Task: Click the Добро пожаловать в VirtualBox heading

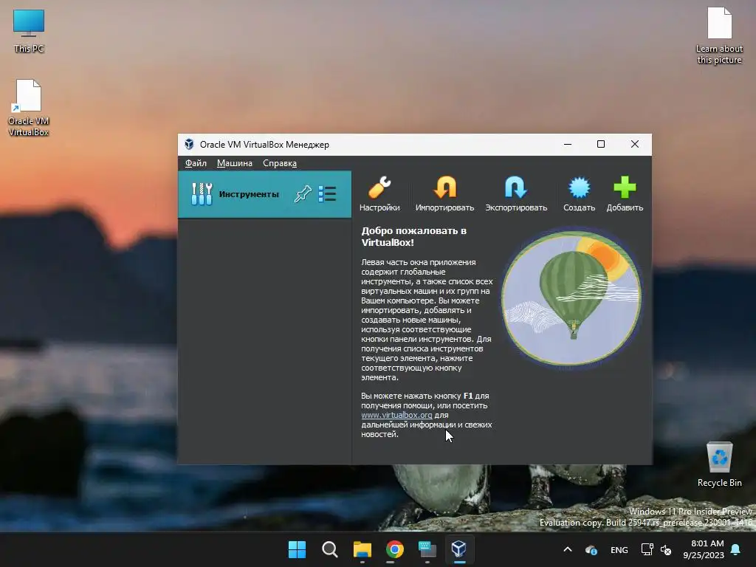Action: (x=413, y=236)
